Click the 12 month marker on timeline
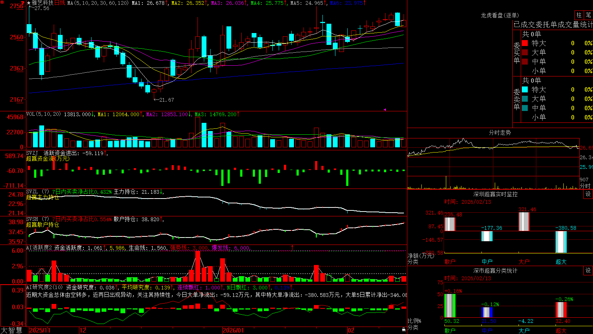Viewport: 593px width, 334px height. 83,330
